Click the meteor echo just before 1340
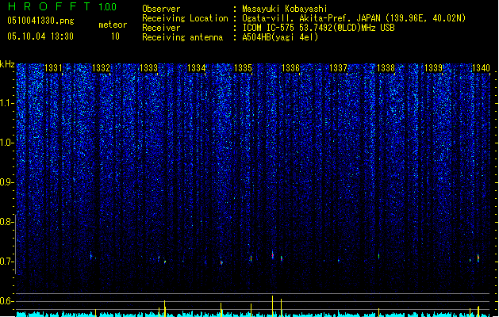 point(478,258)
